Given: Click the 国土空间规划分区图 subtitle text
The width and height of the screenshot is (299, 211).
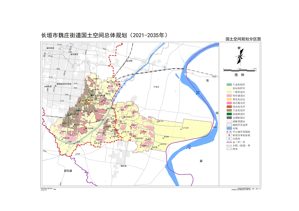Looking at the screenshot, I should point(243,39).
